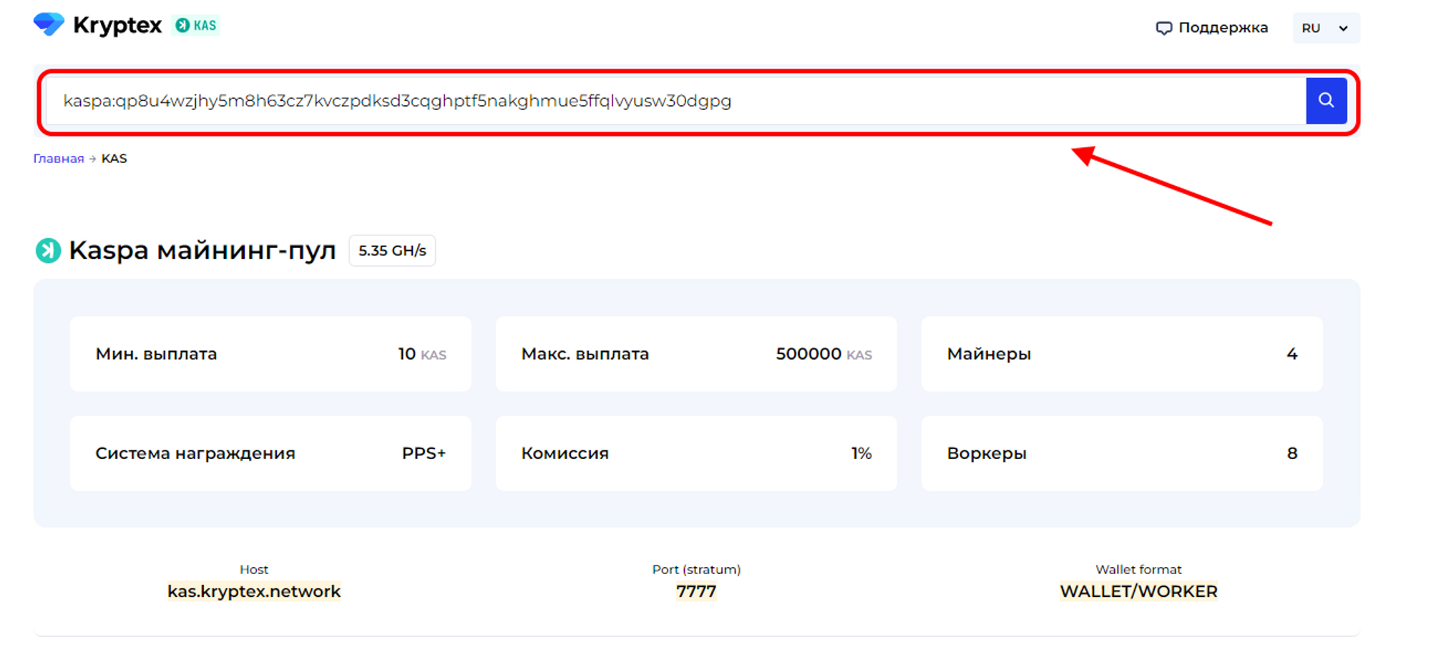This screenshot has height=652, width=1431.
Task: Click the KAS breadcrumb item
Action: pyautogui.click(x=114, y=159)
